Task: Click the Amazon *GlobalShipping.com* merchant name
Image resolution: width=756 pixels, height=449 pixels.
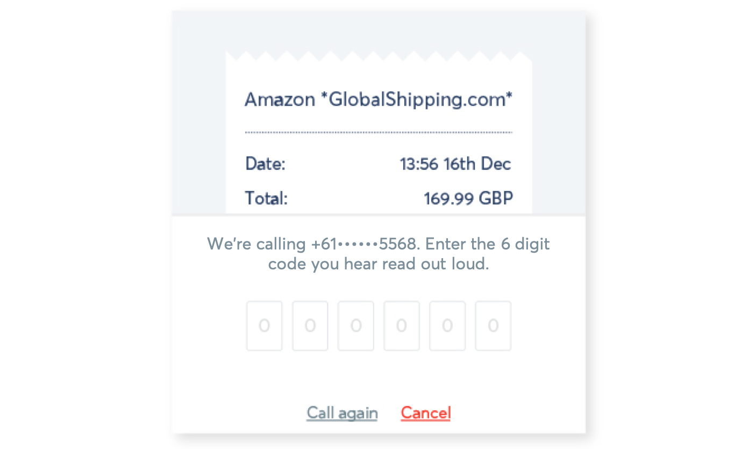Action: (379, 99)
